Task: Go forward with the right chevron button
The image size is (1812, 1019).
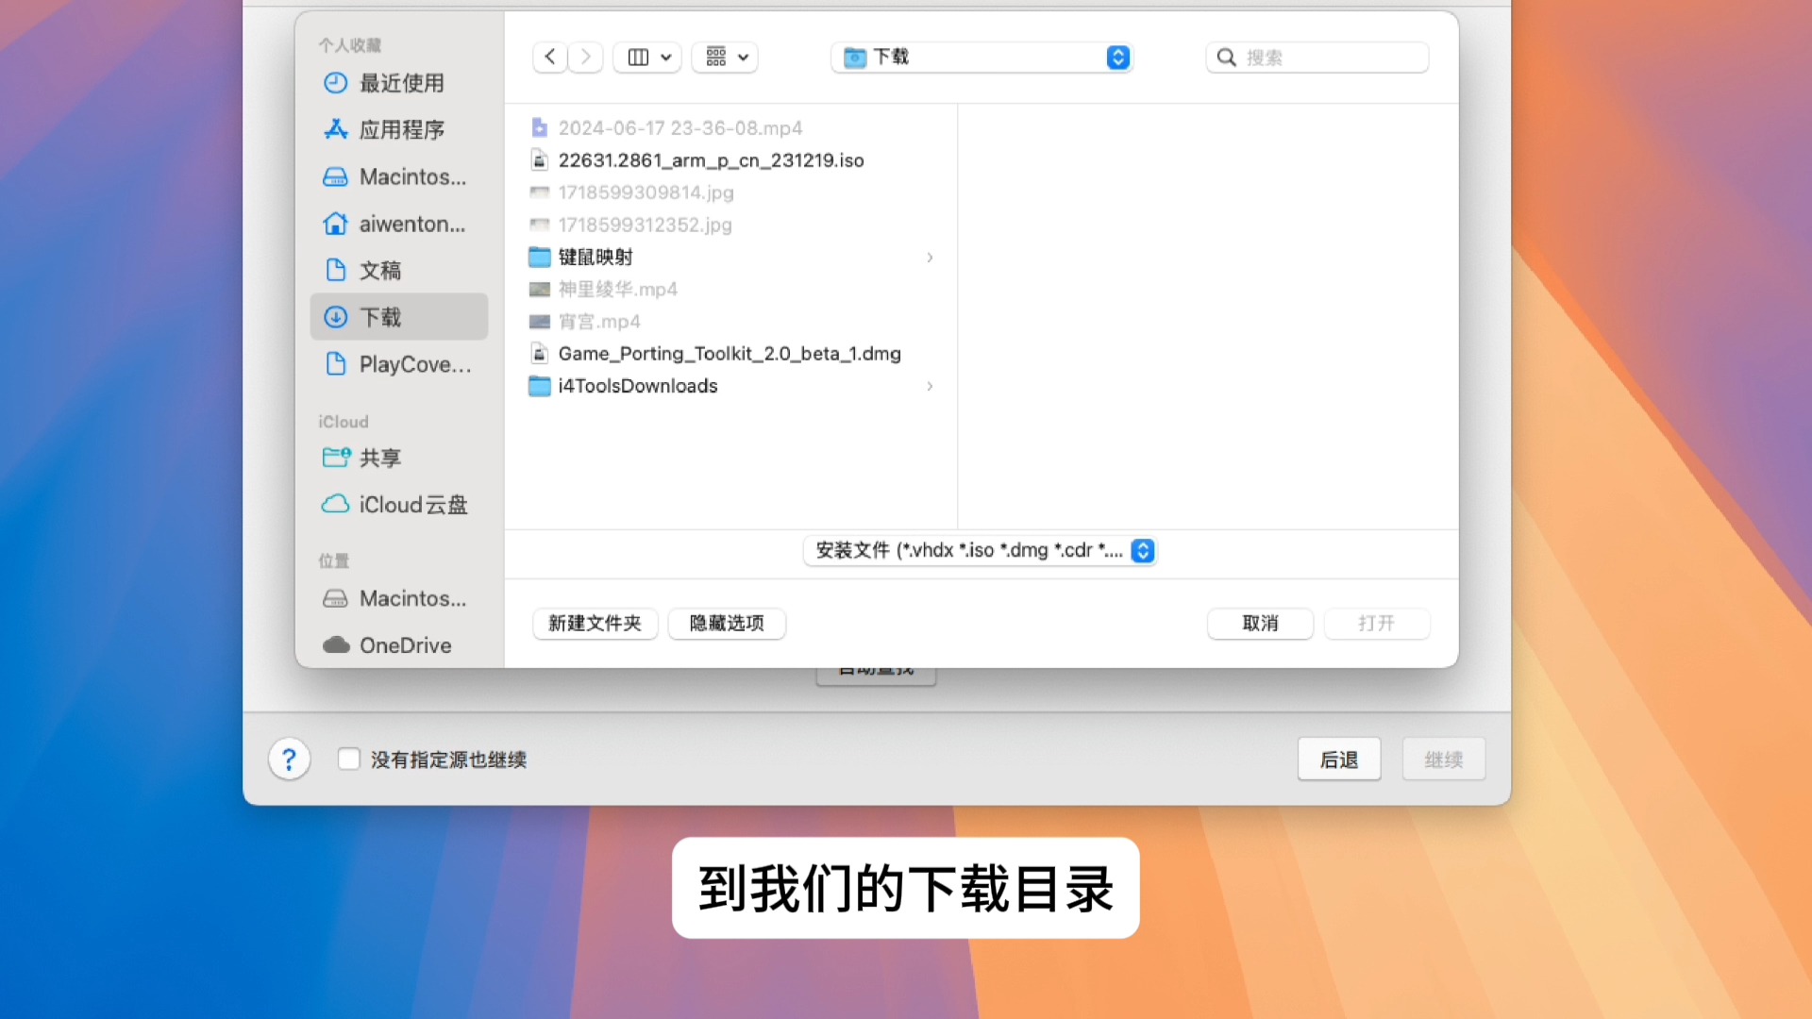Action: coord(585,57)
